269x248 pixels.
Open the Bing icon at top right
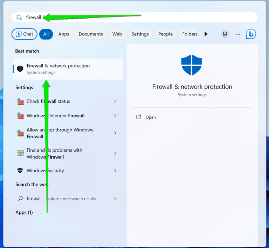(x=251, y=34)
